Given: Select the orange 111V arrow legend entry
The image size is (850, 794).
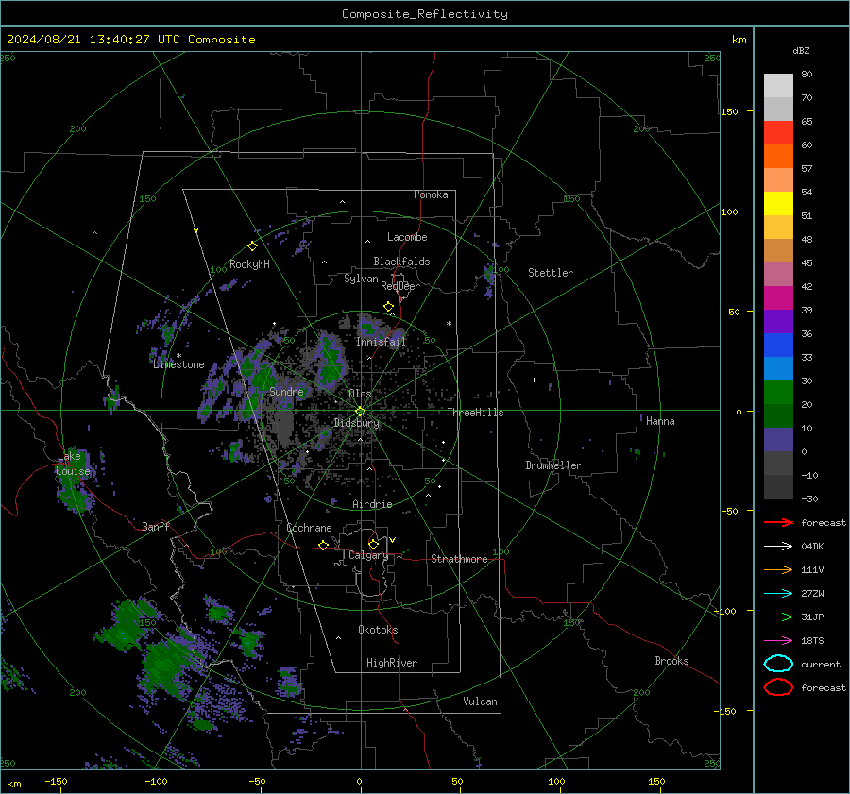Looking at the screenshot, I should click(778, 569).
